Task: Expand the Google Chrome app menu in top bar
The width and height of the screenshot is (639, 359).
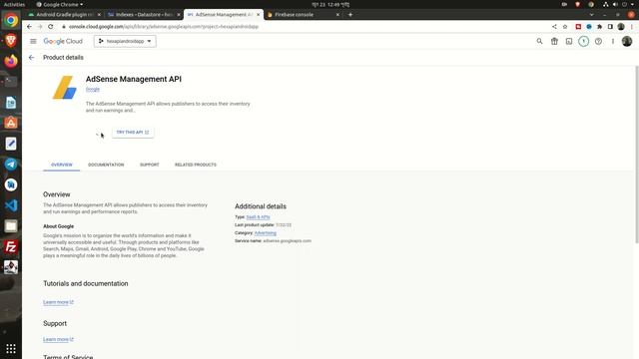Action: tap(60, 4)
